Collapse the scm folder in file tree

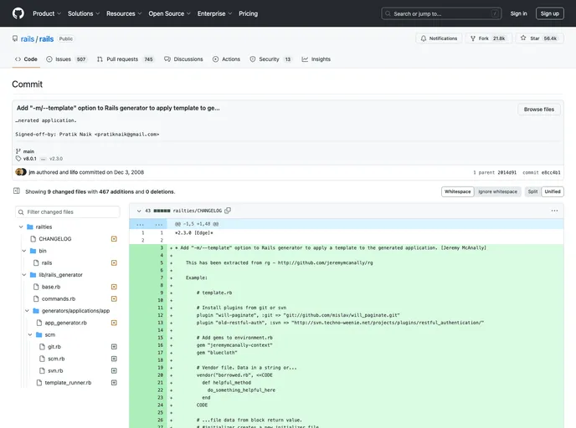point(30,335)
